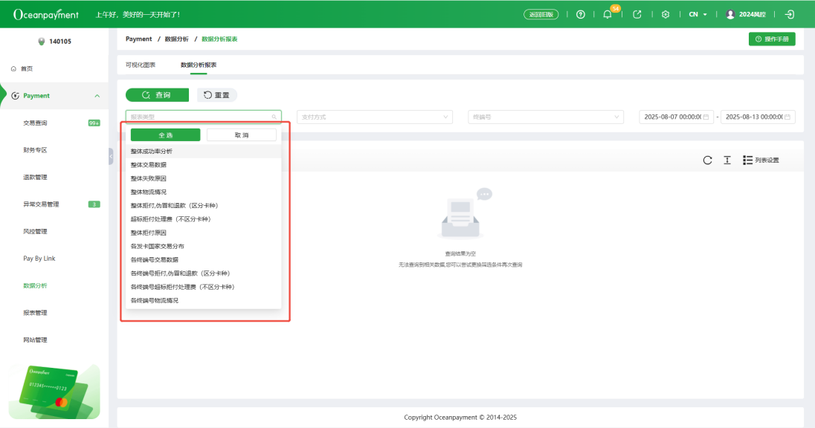The width and height of the screenshot is (815, 428).
Task: Select the 数据分析报表 tab
Action: coord(199,65)
